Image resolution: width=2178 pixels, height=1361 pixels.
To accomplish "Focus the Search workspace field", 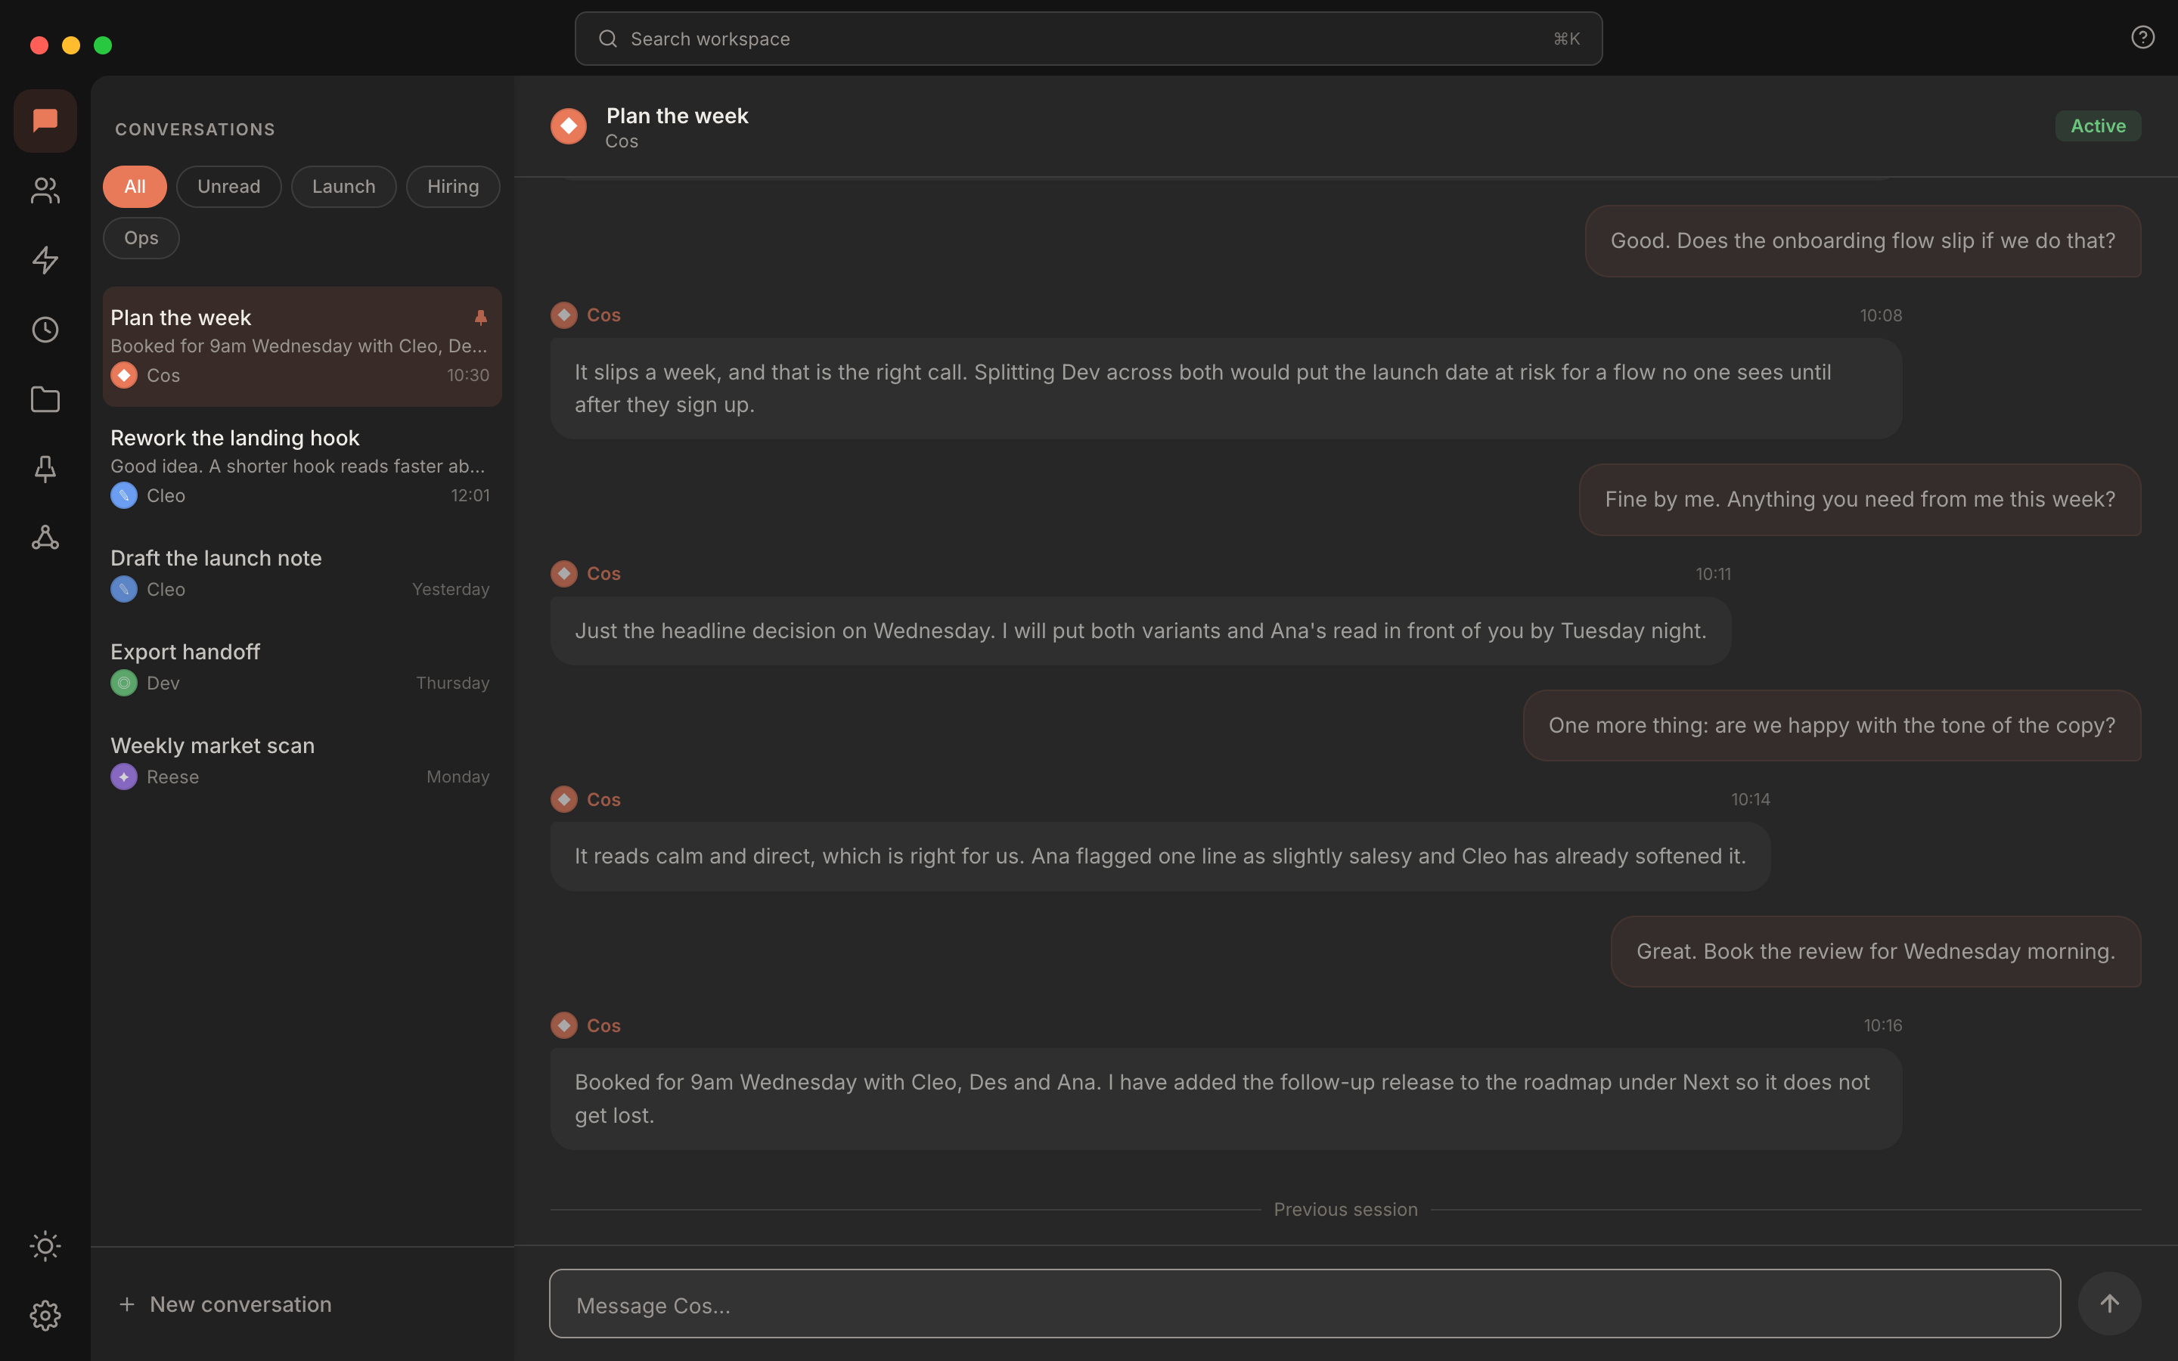I will [1088, 39].
